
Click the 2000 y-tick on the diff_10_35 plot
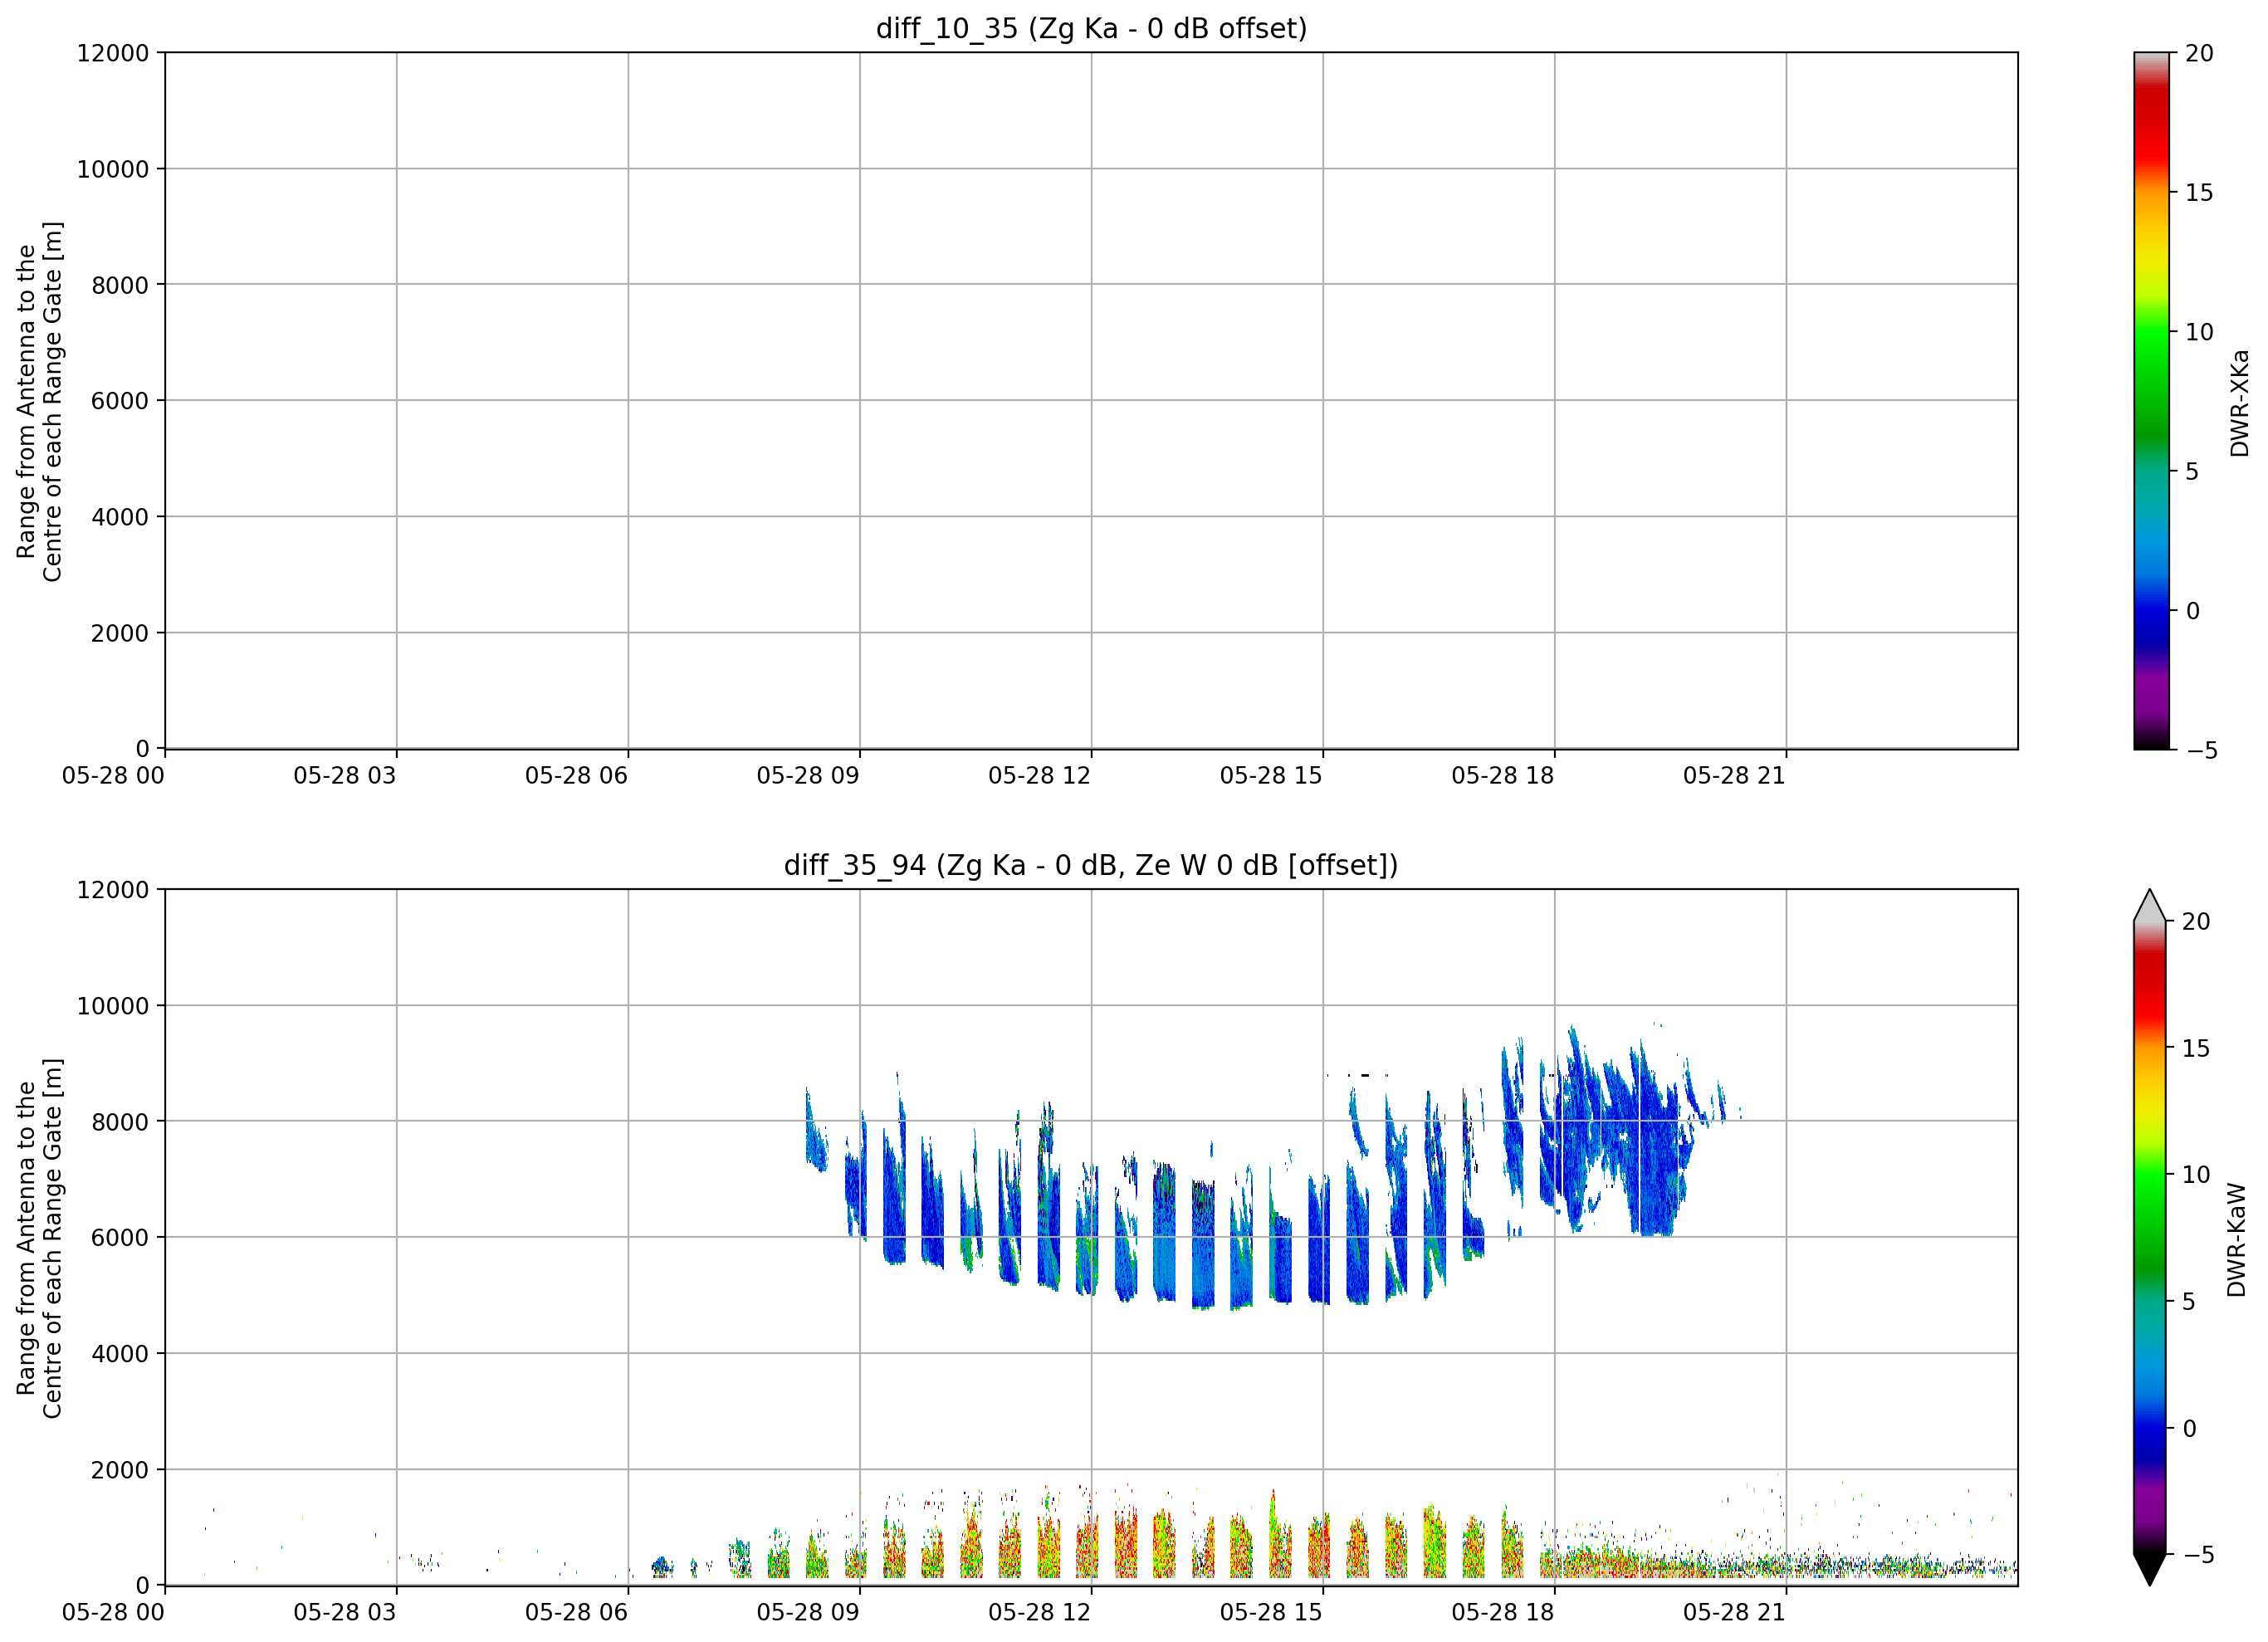[x=120, y=633]
